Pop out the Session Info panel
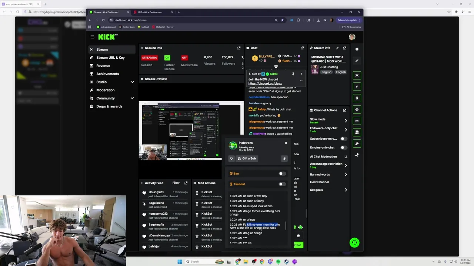 tap(239, 48)
